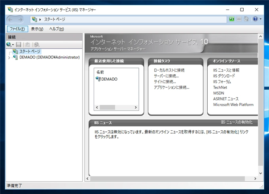Click the Up folder icon in Connections
This screenshot has height=194, width=269.
click(x=27, y=45)
